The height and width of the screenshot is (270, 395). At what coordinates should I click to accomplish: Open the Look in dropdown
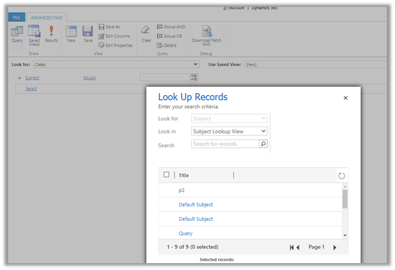tap(229, 131)
